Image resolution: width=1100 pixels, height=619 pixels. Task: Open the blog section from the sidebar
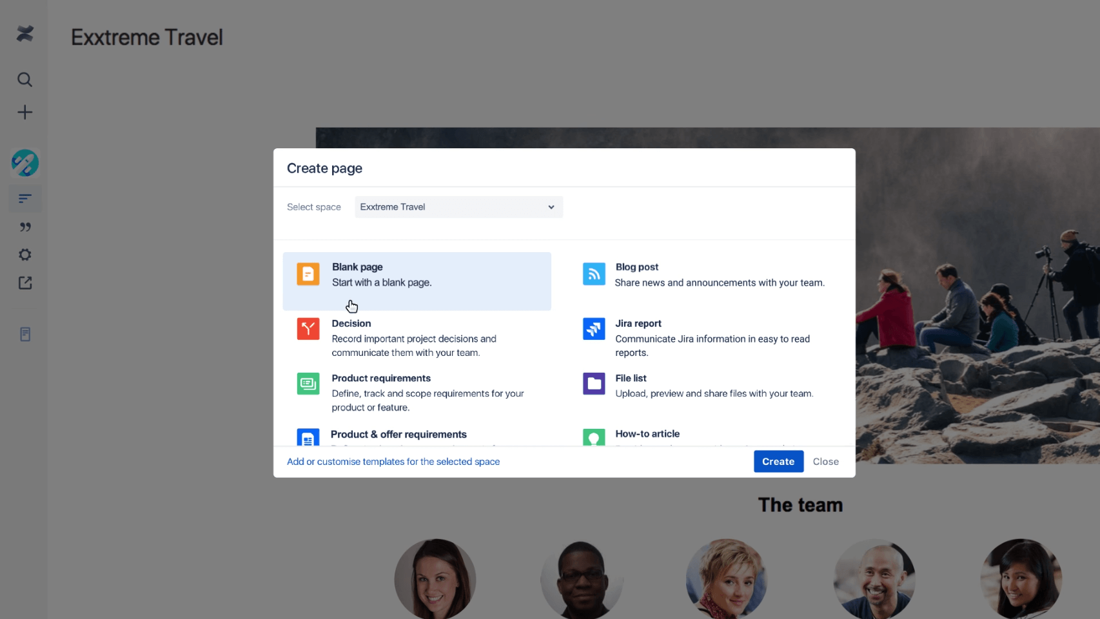coord(25,226)
